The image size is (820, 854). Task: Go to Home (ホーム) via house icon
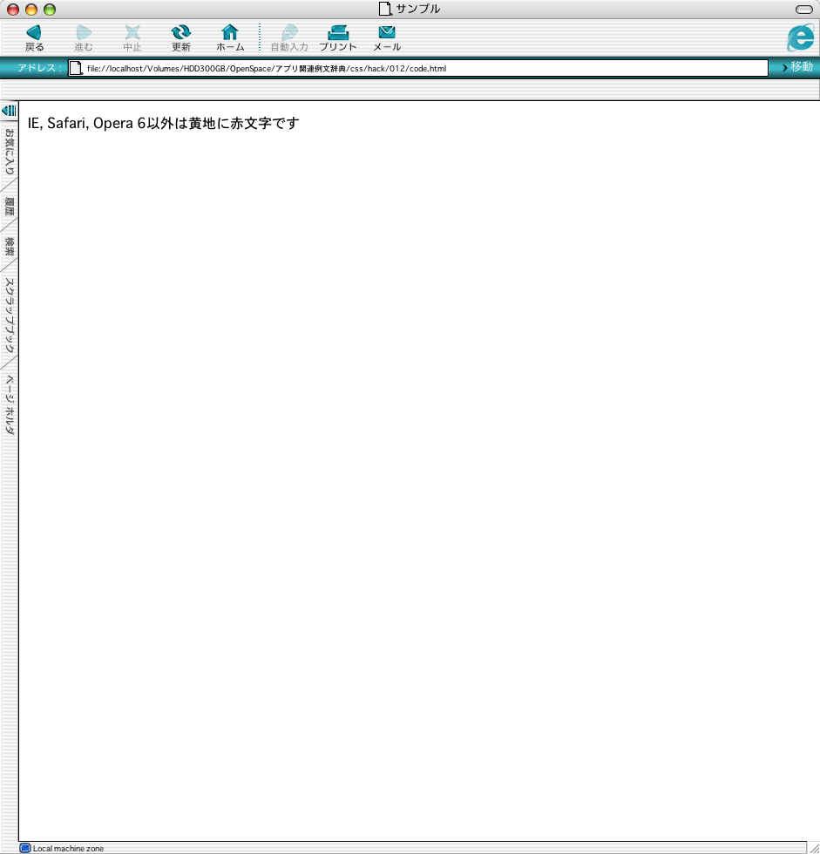pyautogui.click(x=230, y=32)
